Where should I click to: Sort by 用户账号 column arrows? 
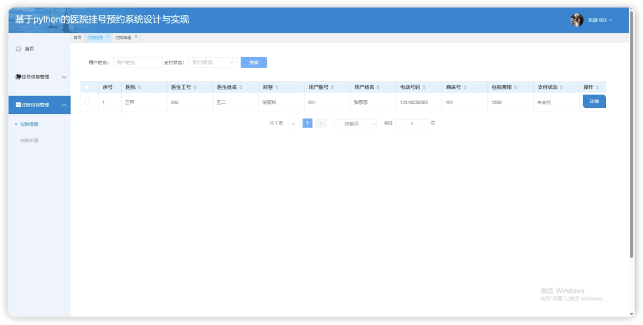coord(332,88)
